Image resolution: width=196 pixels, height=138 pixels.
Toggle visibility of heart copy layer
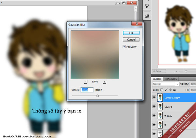(154, 115)
